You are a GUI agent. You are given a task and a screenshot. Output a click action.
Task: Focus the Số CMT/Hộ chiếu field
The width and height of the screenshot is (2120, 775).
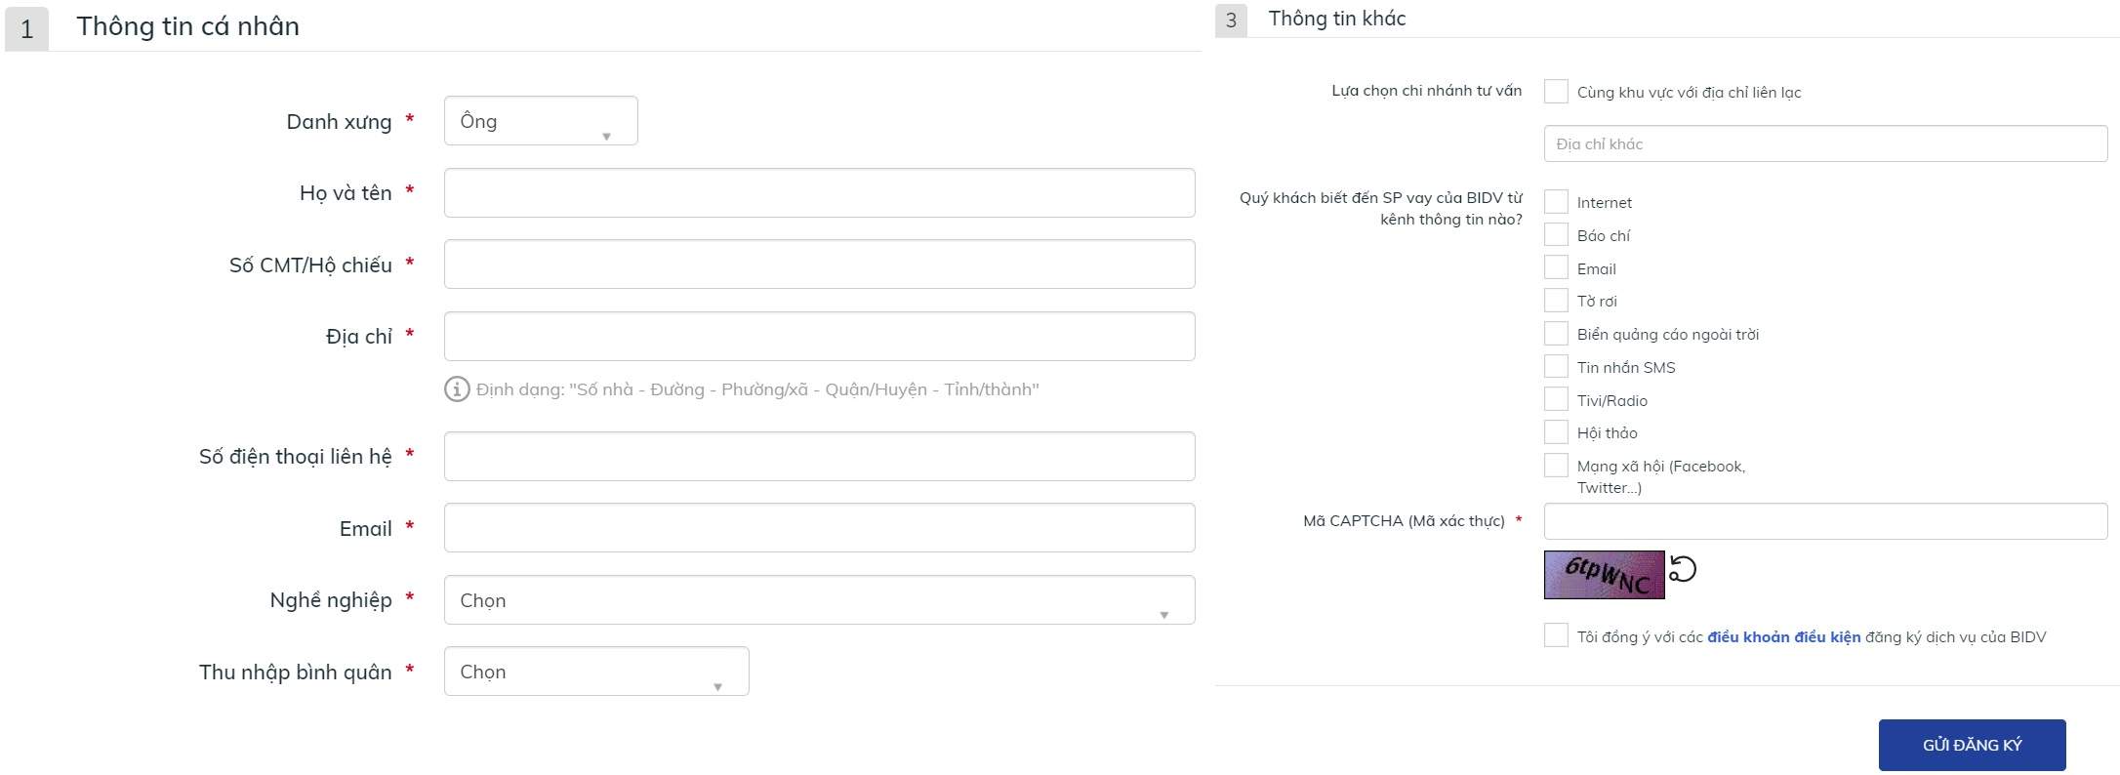pos(819,265)
